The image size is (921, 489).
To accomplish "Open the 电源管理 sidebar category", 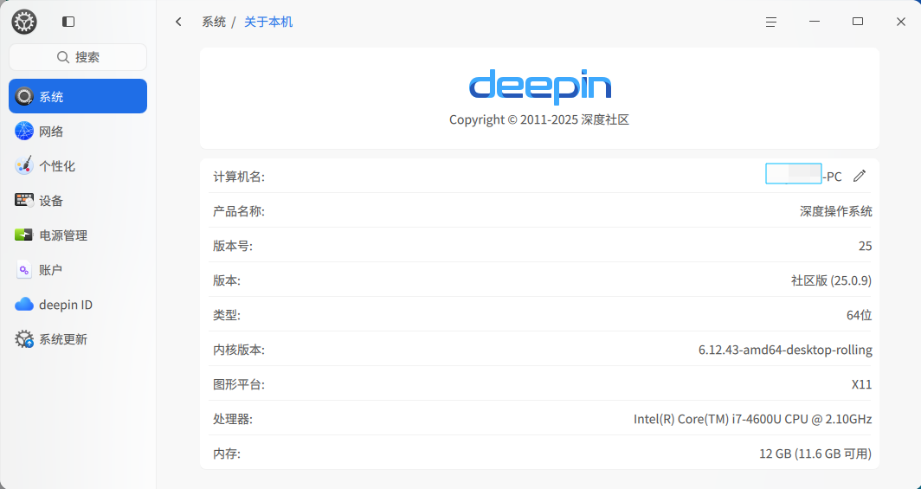I will [x=78, y=235].
